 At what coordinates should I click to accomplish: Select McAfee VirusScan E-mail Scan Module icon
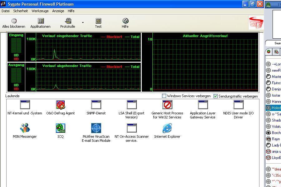point(96,128)
